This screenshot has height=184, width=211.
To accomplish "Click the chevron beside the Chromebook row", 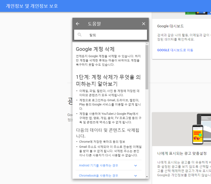I will click(136, 176).
